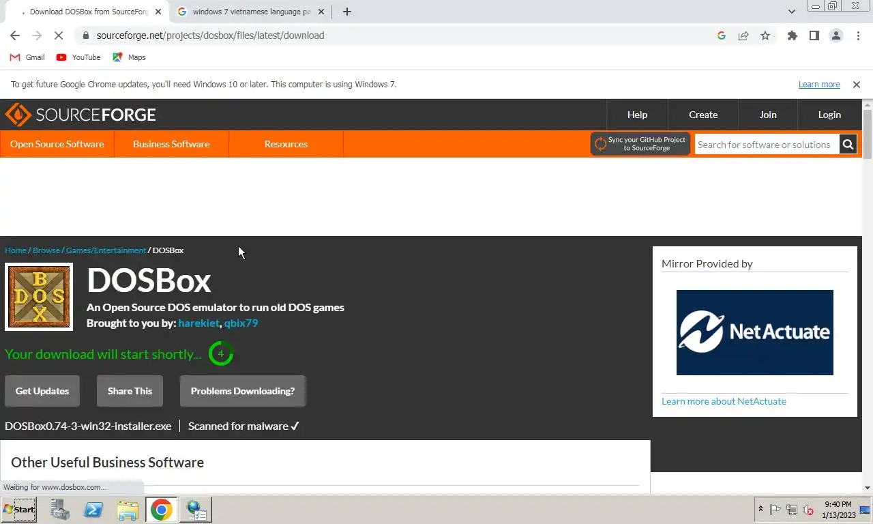
Task: Click the Problems Downloading? button
Action: 243,391
